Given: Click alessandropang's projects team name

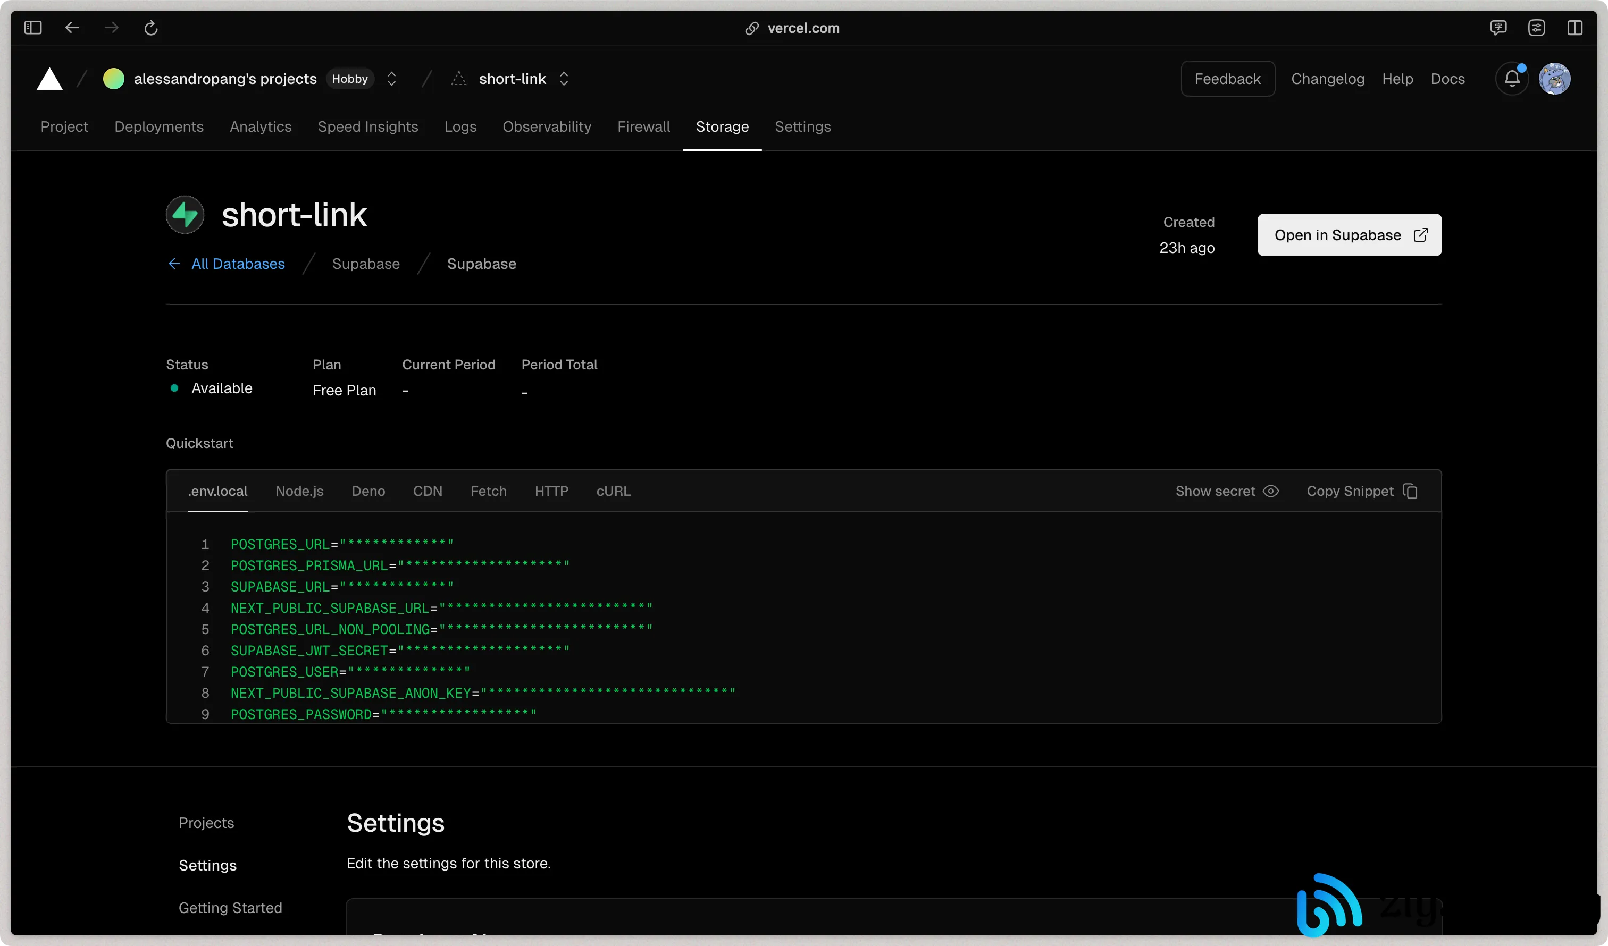Looking at the screenshot, I should pos(225,79).
